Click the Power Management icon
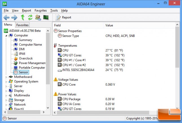 (x=16, y=63)
